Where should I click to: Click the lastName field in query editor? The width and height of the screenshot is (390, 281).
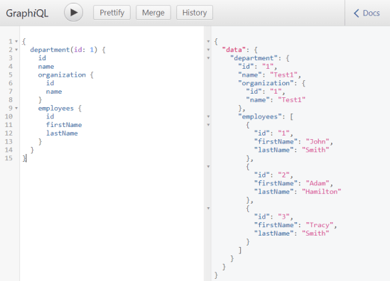(62, 133)
